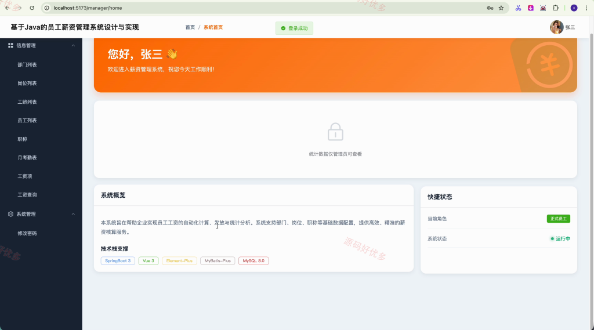This screenshot has width=594, height=330.
Task: Click the 系统管理 gear icon
Action: pyautogui.click(x=10, y=214)
